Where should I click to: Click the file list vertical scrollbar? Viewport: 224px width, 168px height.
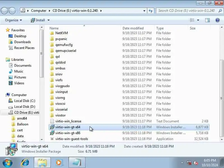click(221, 98)
